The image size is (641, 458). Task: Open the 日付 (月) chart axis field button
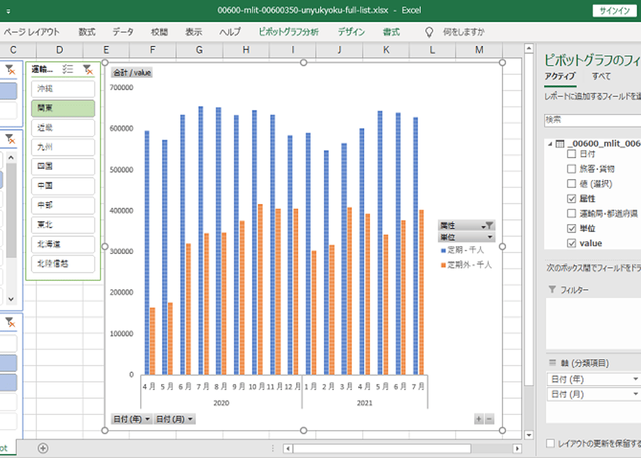click(x=175, y=419)
